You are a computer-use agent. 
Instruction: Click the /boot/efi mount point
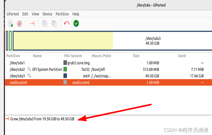pyautogui.click(x=98, y=69)
